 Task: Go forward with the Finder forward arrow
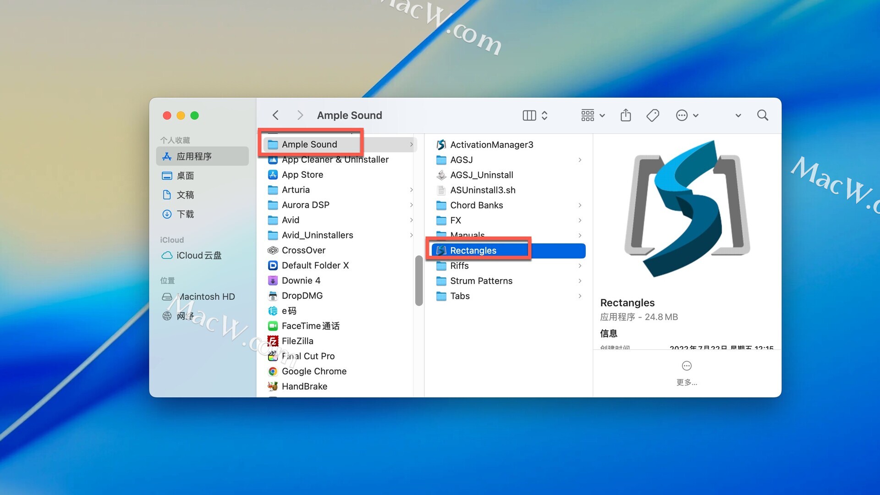click(x=300, y=115)
